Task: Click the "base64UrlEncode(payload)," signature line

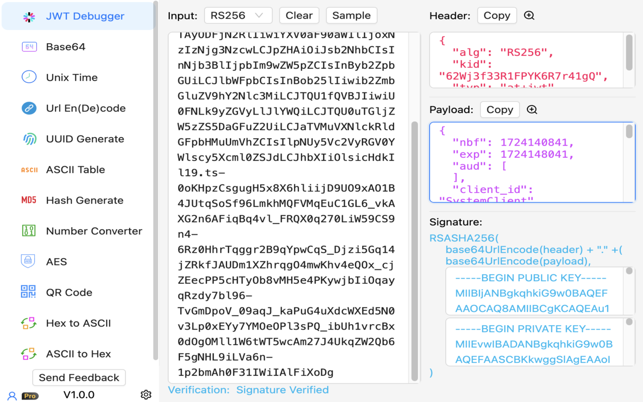Action: pyautogui.click(x=518, y=261)
